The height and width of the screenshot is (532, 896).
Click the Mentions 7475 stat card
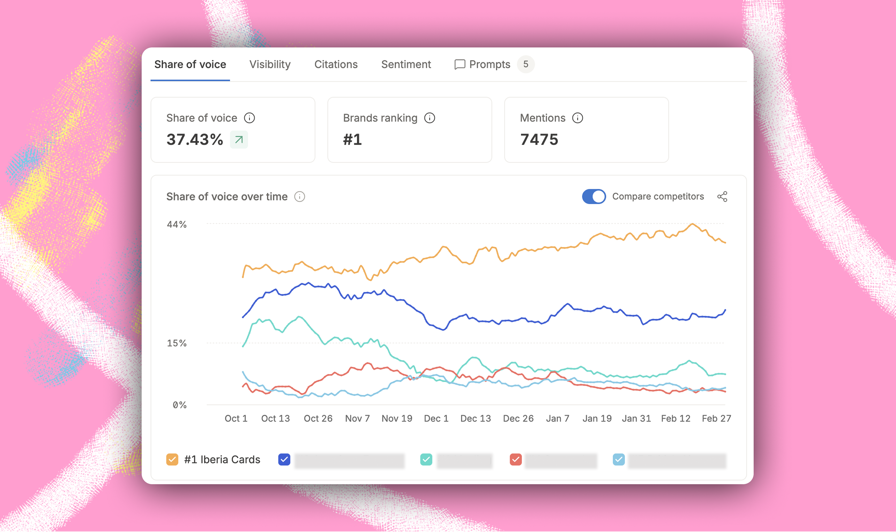[586, 130]
